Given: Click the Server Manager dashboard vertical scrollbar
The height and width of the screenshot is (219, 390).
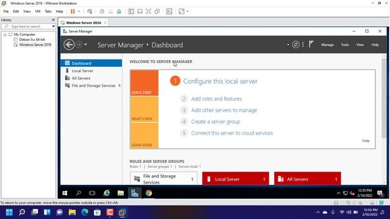Looking at the screenshot, I should pos(384,98).
